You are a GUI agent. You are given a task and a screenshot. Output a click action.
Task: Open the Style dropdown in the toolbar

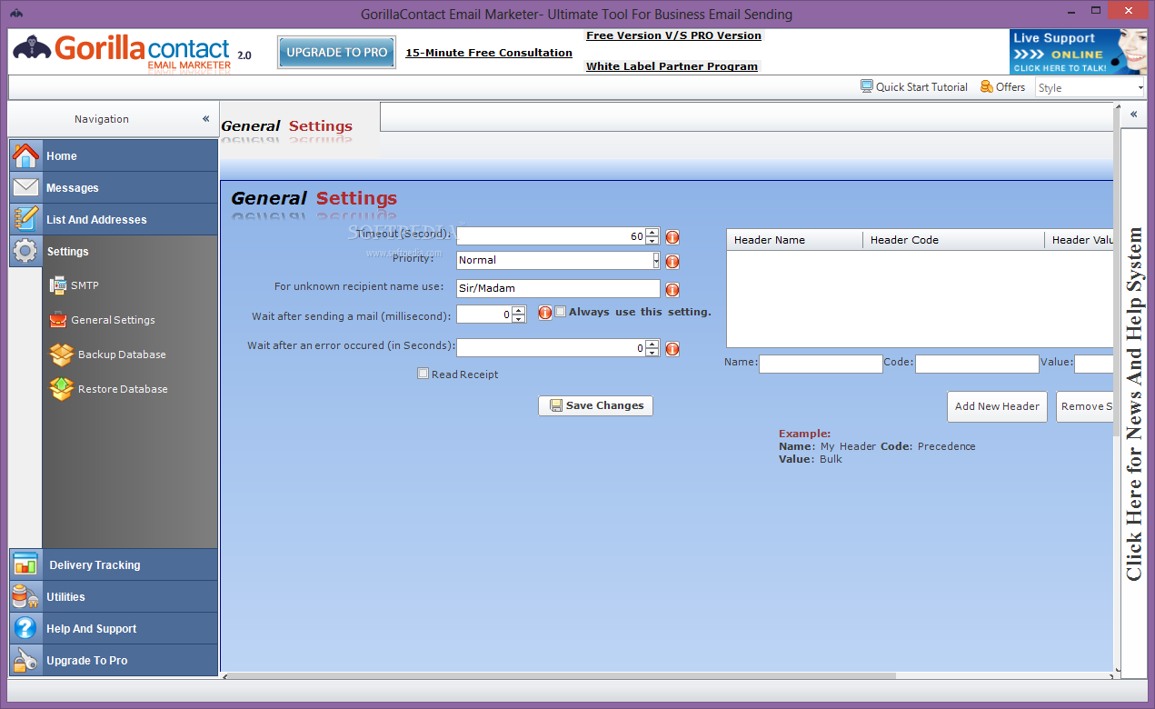point(1140,88)
